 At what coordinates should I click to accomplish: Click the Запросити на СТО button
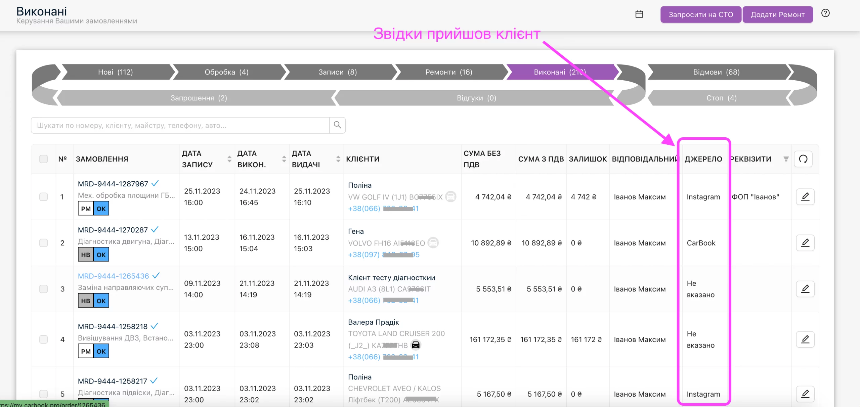[x=701, y=14]
